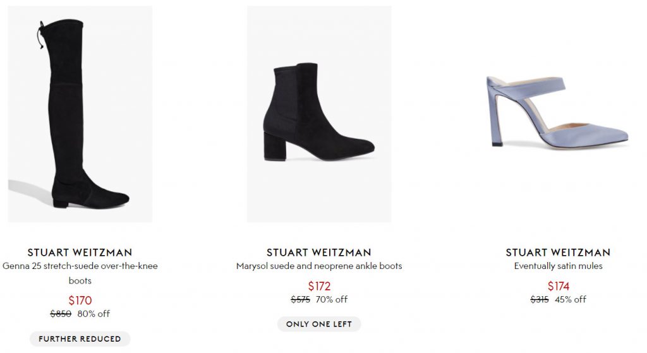Click the Only One Left badge
Image resolution: width=647 pixels, height=353 pixels.
click(x=319, y=325)
